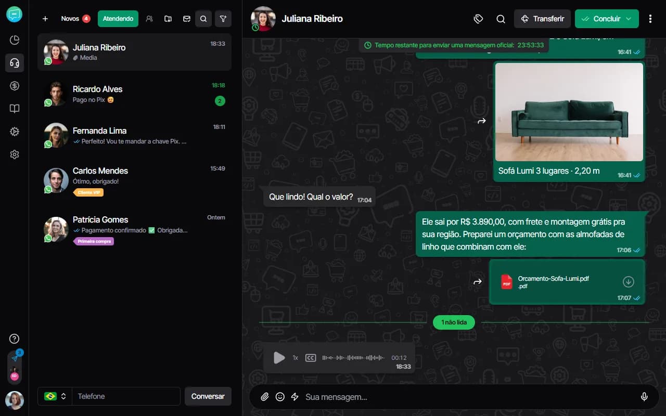Open the book icon in sidebar
Screen dimensions: 666x416
[15, 109]
